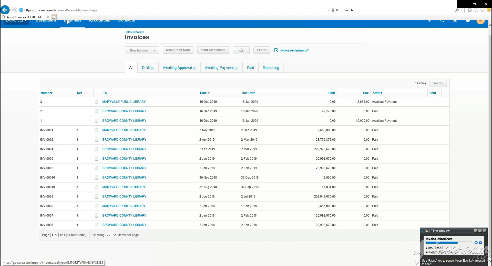The width and height of the screenshot is (492, 266).
Task: Open the browser home page icon
Action: (470, 10)
